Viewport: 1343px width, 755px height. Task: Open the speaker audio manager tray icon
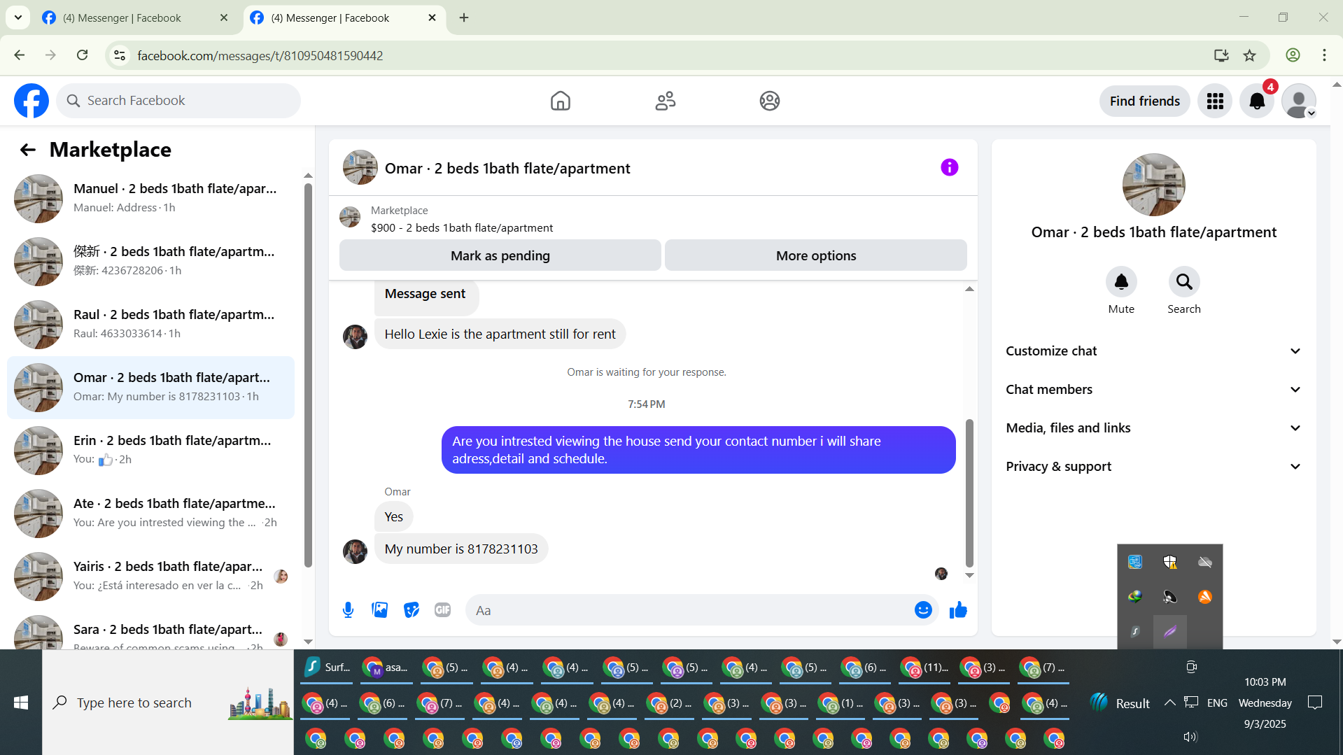pos(1170,597)
